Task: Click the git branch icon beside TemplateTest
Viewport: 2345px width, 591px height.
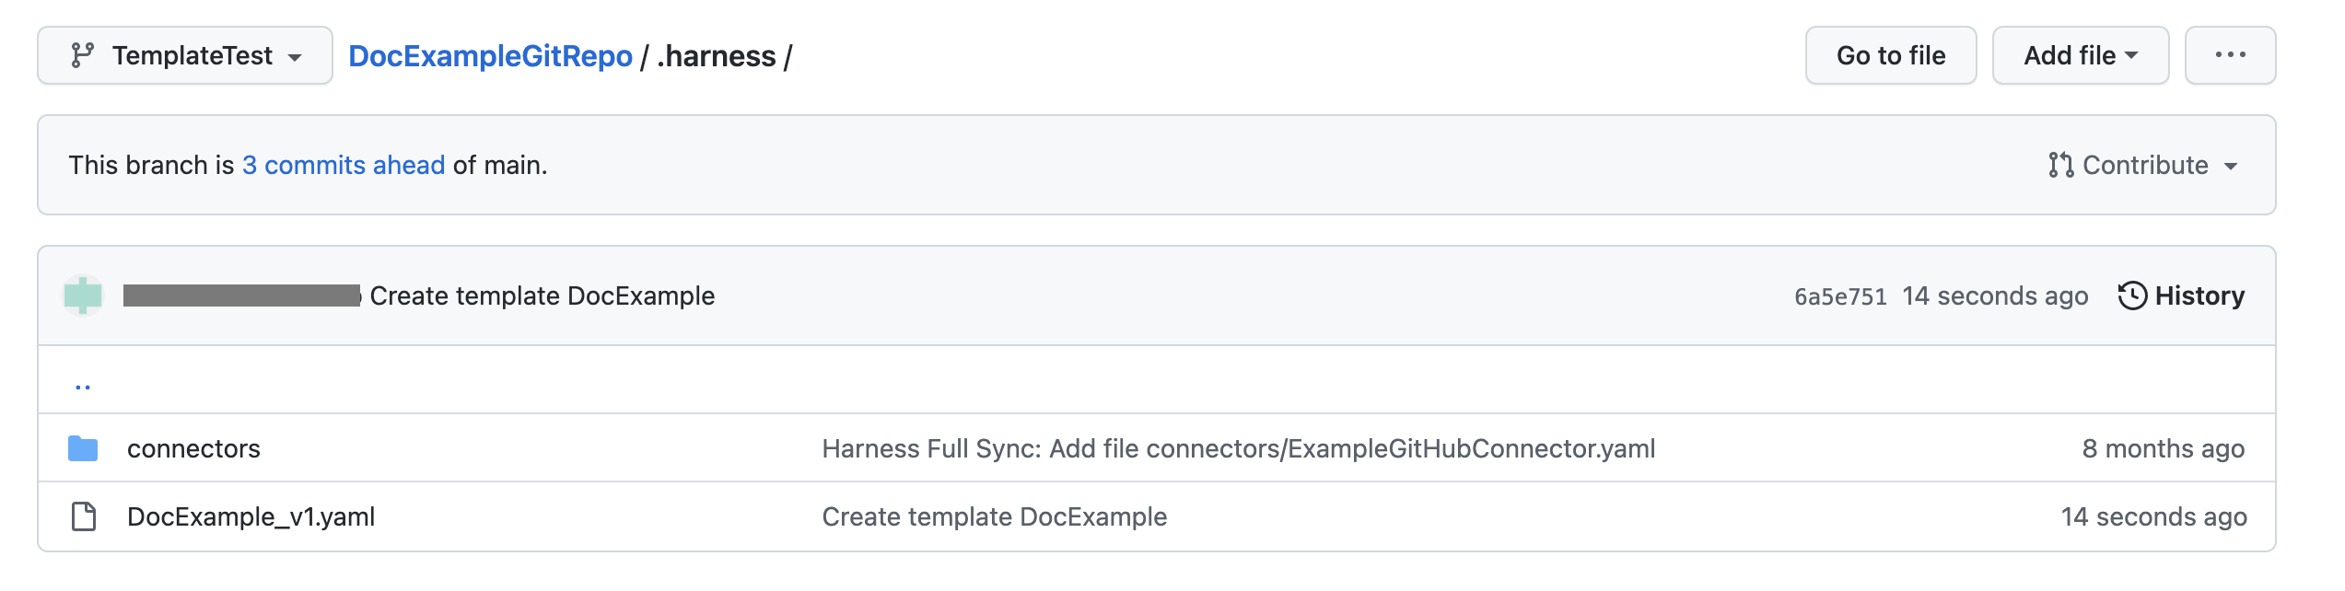Action: point(83,56)
